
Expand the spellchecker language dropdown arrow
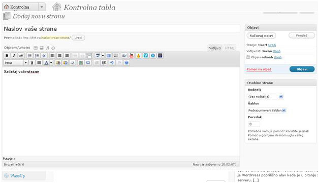[103, 55]
